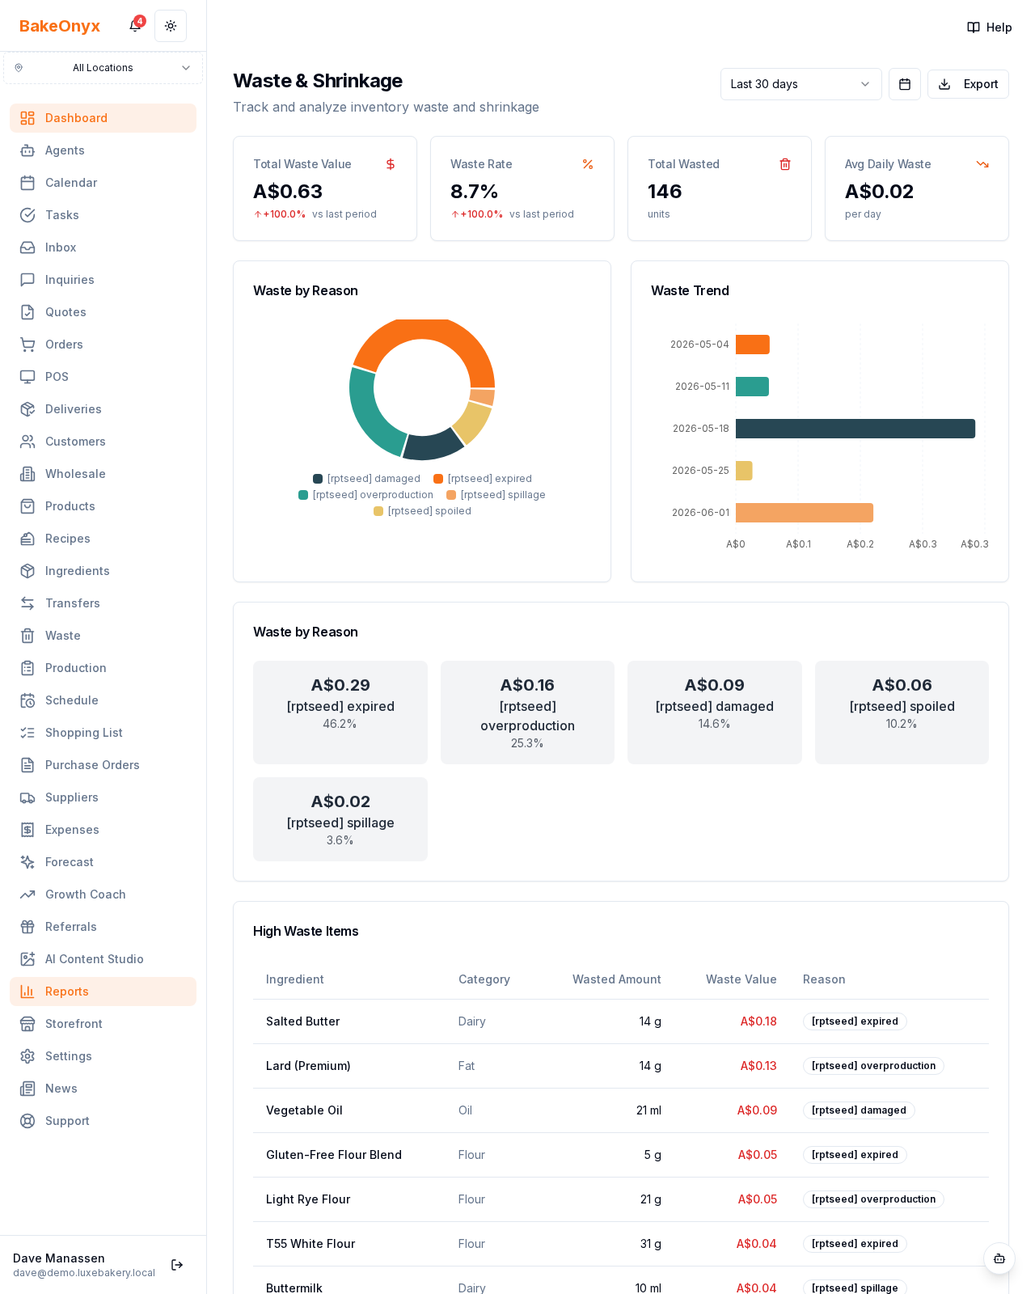Click the Transfers arrows icon

[27, 603]
